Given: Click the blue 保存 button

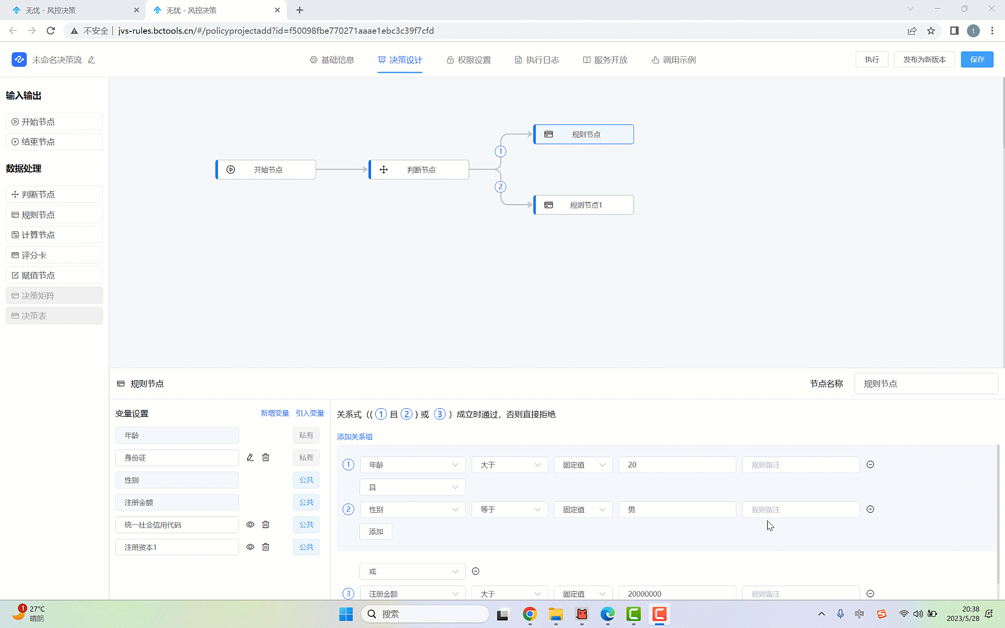Looking at the screenshot, I should pyautogui.click(x=977, y=59).
